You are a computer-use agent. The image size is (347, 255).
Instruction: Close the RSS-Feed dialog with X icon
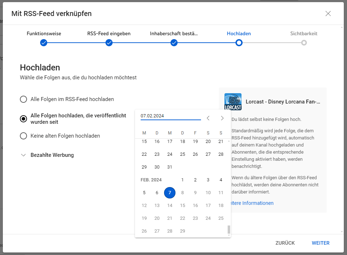pyautogui.click(x=328, y=14)
